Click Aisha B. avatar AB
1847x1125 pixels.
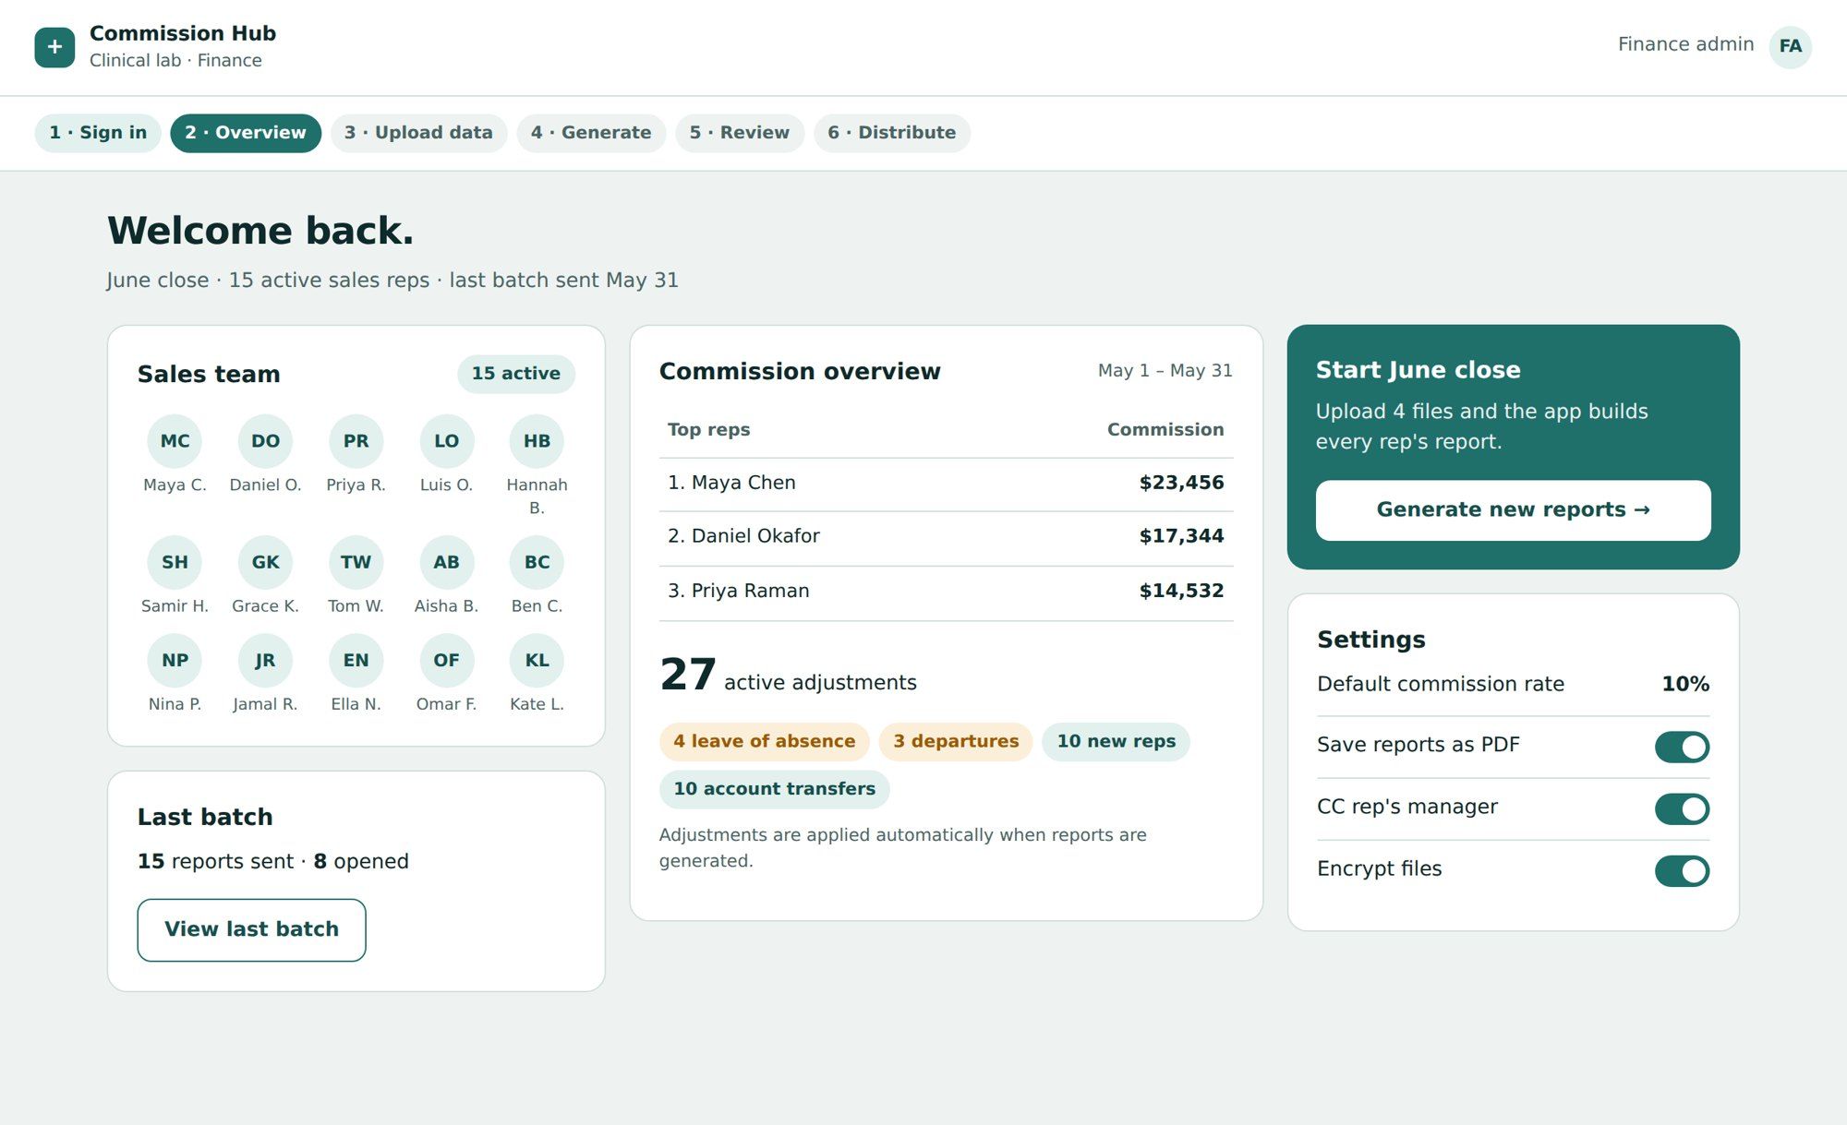click(x=446, y=562)
